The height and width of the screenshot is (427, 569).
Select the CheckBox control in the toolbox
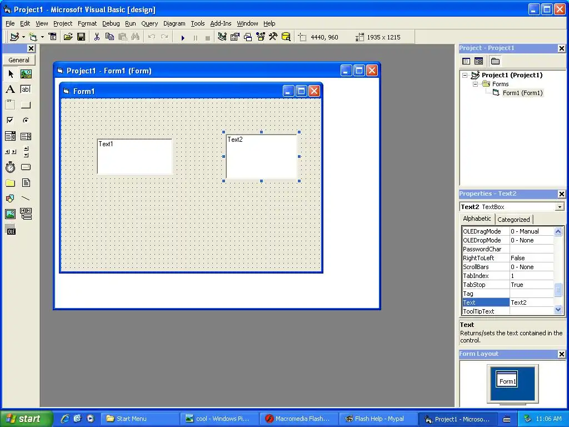pos(11,120)
